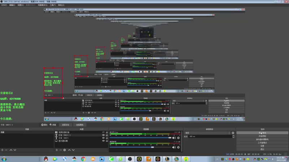Screen dimensions: 289x162
Task: Mute the microphone audio channel speaker icon
Action: click(174, 138)
